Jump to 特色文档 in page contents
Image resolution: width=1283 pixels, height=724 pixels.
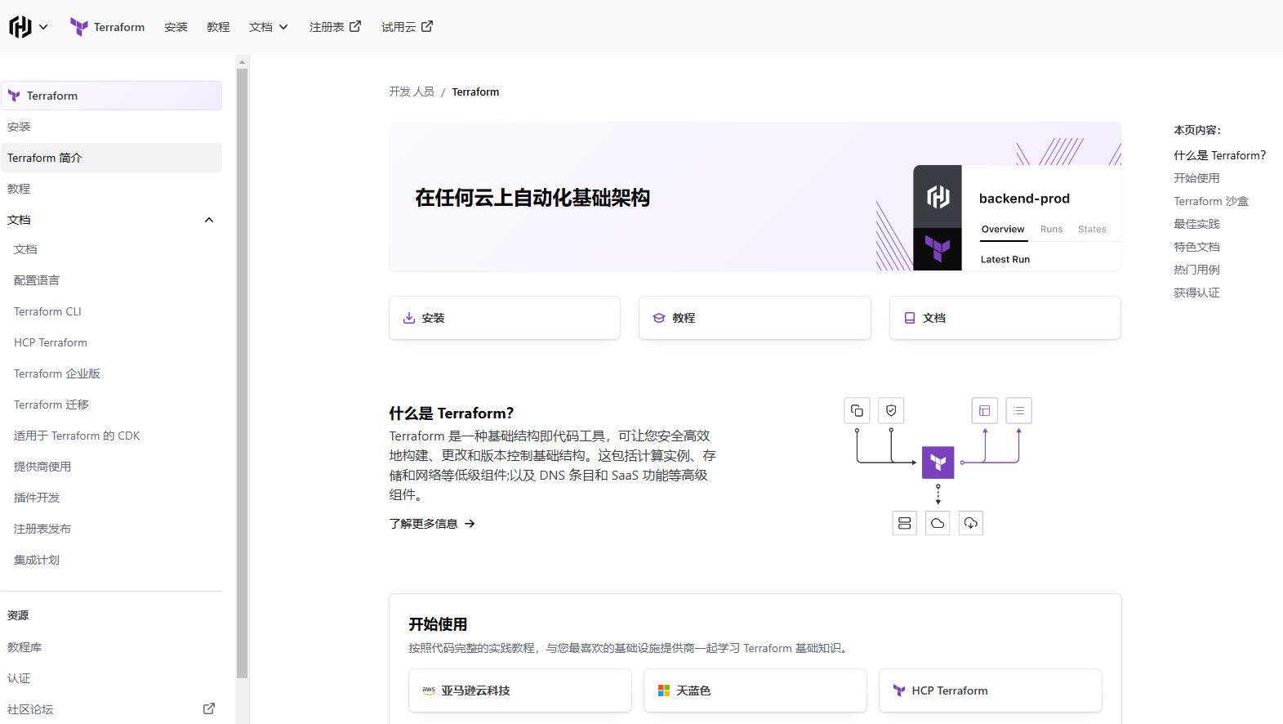point(1196,247)
